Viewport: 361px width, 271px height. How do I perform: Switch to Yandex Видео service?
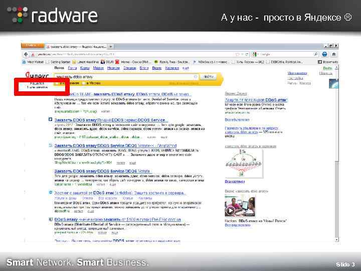point(157,68)
